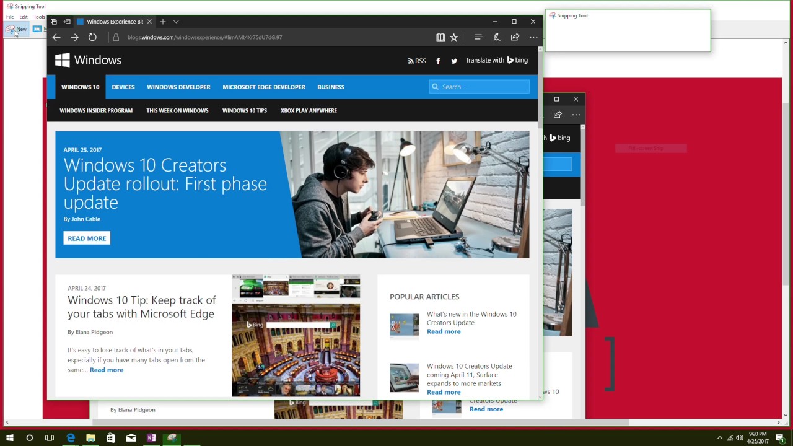Click the READ MORE button on hero banner
The height and width of the screenshot is (446, 793).
(x=87, y=238)
